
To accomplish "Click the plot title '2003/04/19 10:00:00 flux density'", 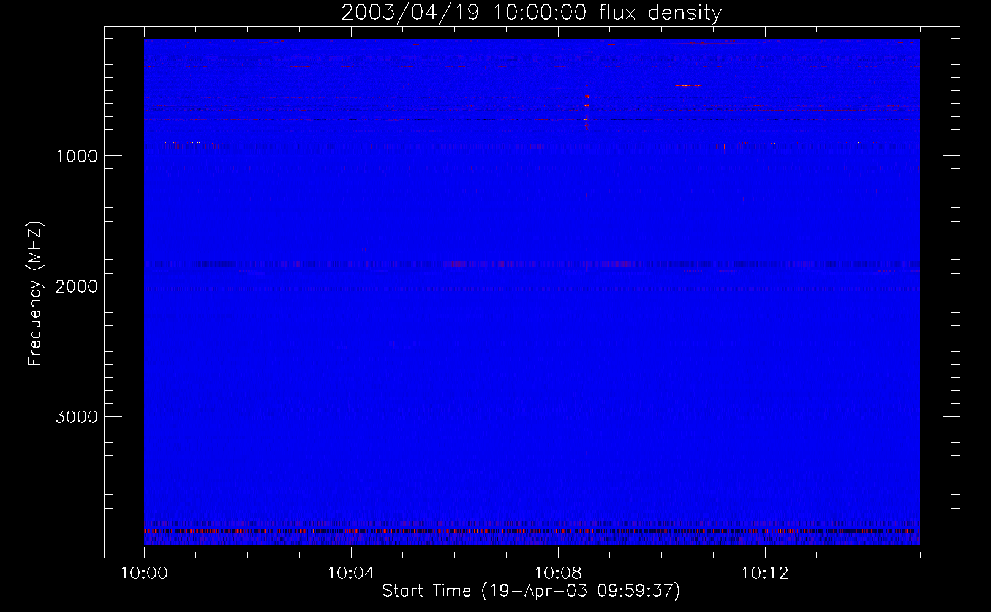I will pos(531,13).
